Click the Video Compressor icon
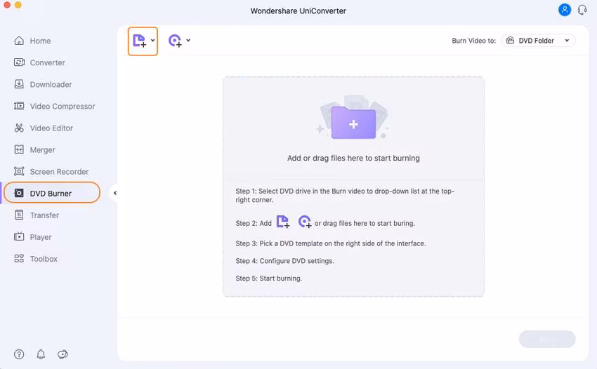The width and height of the screenshot is (597, 369). pyautogui.click(x=19, y=106)
